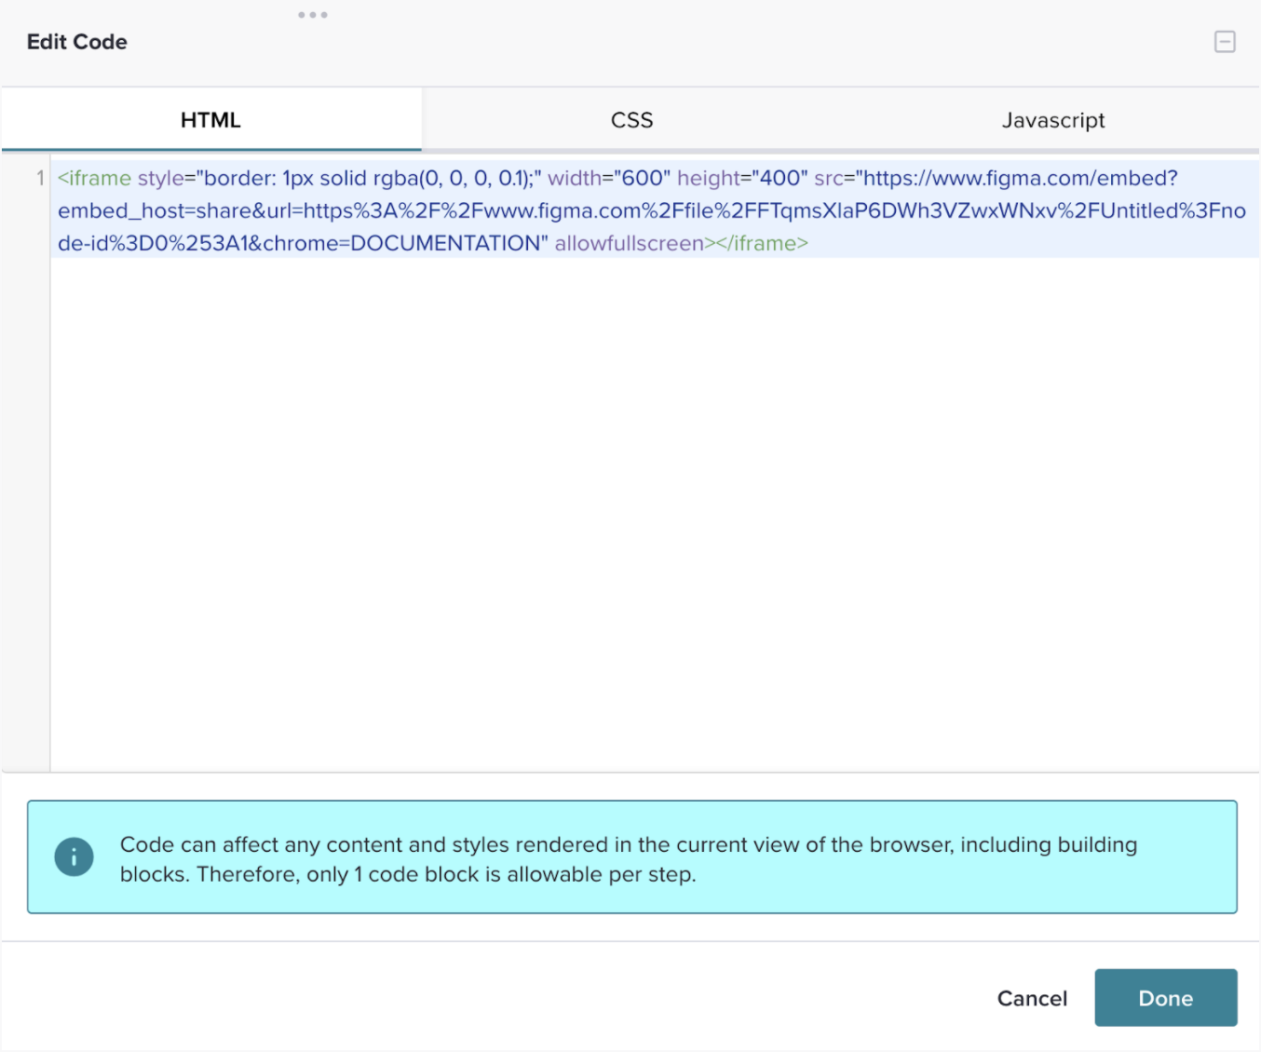
Task: Click the src figma.com/embed URL text
Action: pyautogui.click(x=1021, y=178)
